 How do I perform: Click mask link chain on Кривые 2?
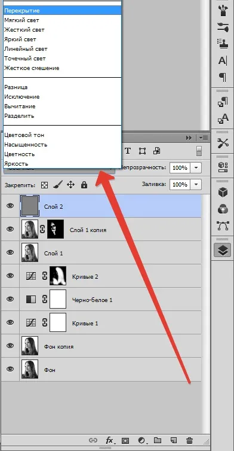pos(45,276)
